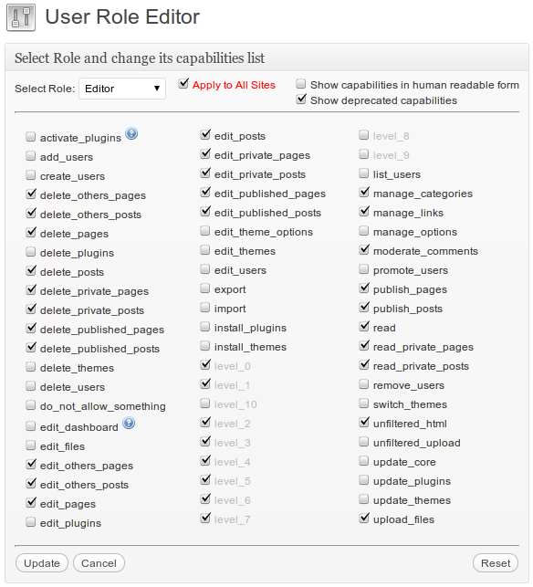Image resolution: width=533 pixels, height=587 pixels.
Task: Click the Cancel button
Action: [x=99, y=563]
